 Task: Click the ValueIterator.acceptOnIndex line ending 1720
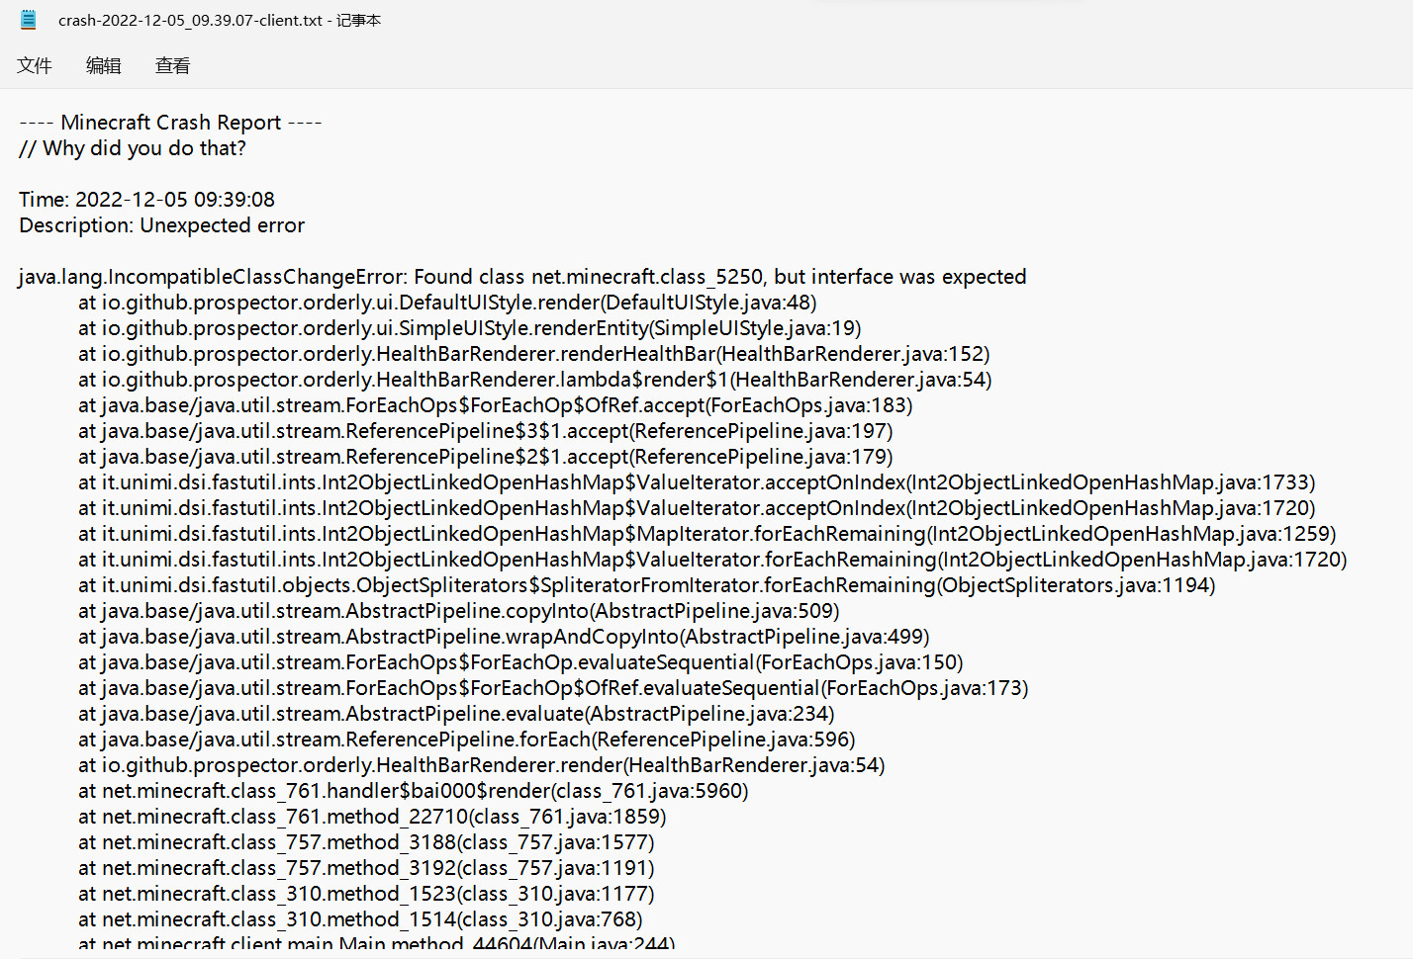pyautogui.click(x=697, y=508)
